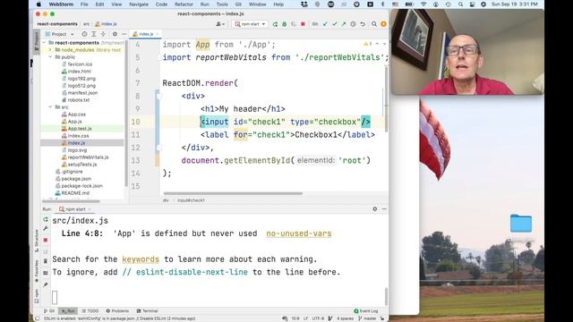
Task: Click Expand All icon in Project panel
Action: click(x=93, y=34)
